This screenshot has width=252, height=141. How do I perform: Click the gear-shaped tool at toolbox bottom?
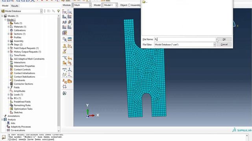pos(65,93)
